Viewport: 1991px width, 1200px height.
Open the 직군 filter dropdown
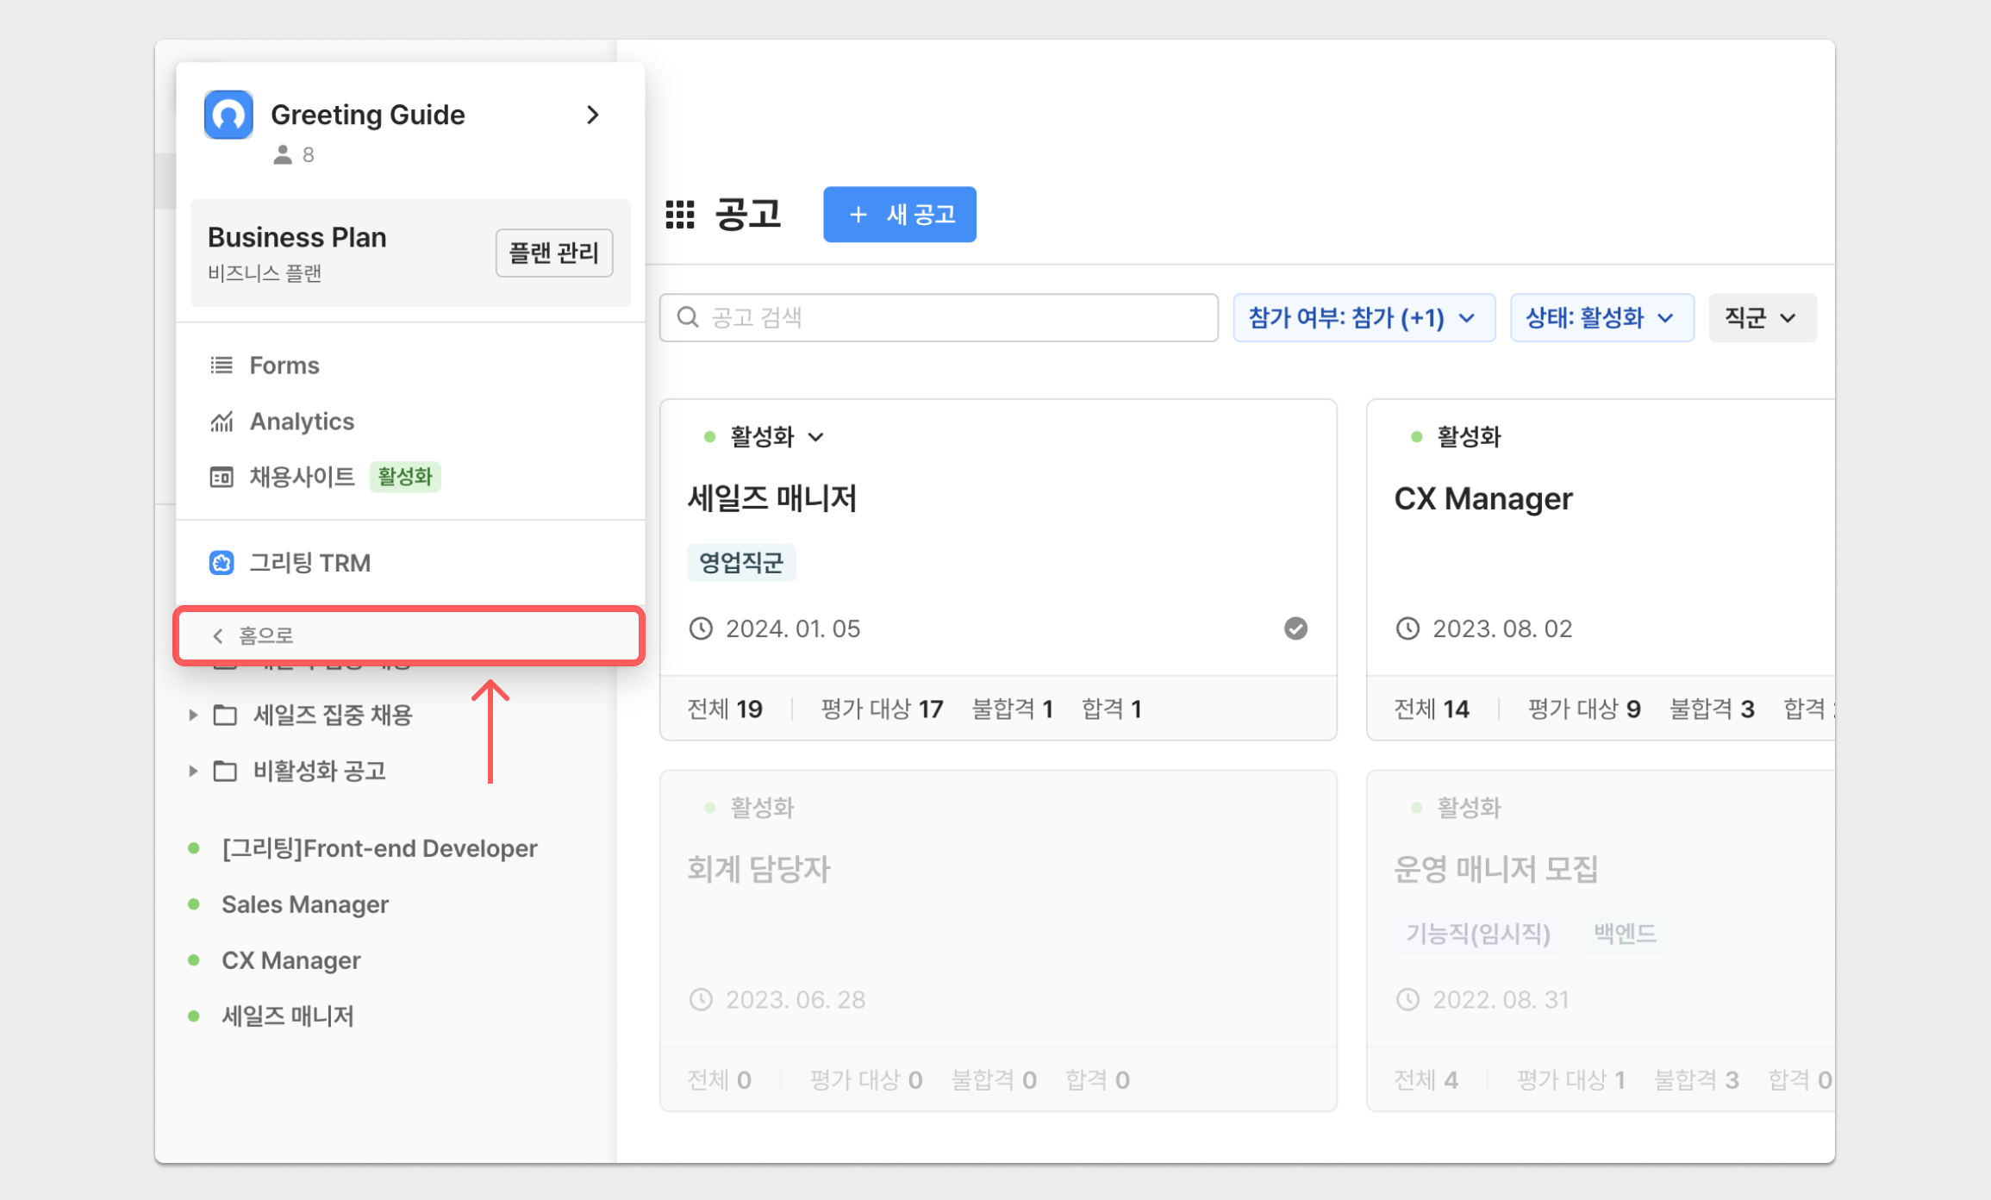(x=1762, y=318)
